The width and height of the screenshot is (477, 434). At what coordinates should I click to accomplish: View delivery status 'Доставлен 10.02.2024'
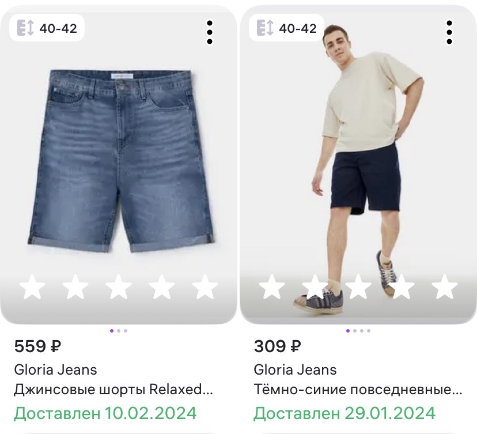pos(105,413)
